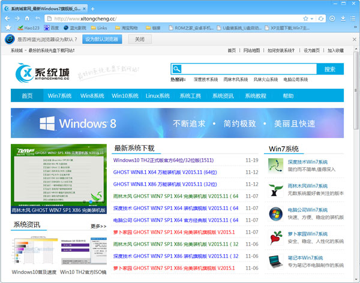
Task: Open GHOST WIN8.1 X64 万能装机版 link
Action: 165,172
